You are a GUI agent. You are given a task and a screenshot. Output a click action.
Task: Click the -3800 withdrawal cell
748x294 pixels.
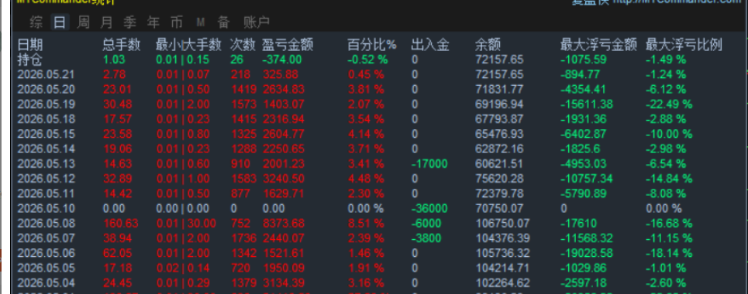(x=426, y=238)
